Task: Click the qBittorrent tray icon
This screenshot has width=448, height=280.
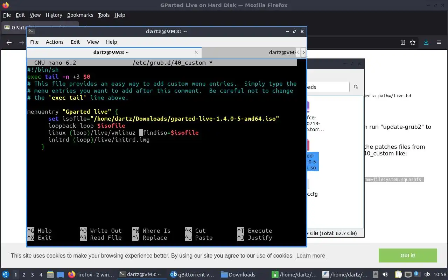Action: [x=427, y=274]
